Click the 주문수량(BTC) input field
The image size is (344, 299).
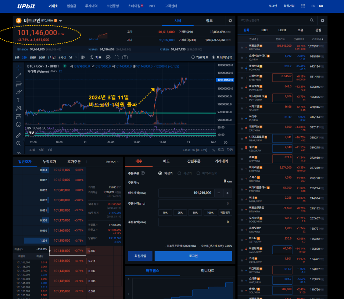click(195, 203)
